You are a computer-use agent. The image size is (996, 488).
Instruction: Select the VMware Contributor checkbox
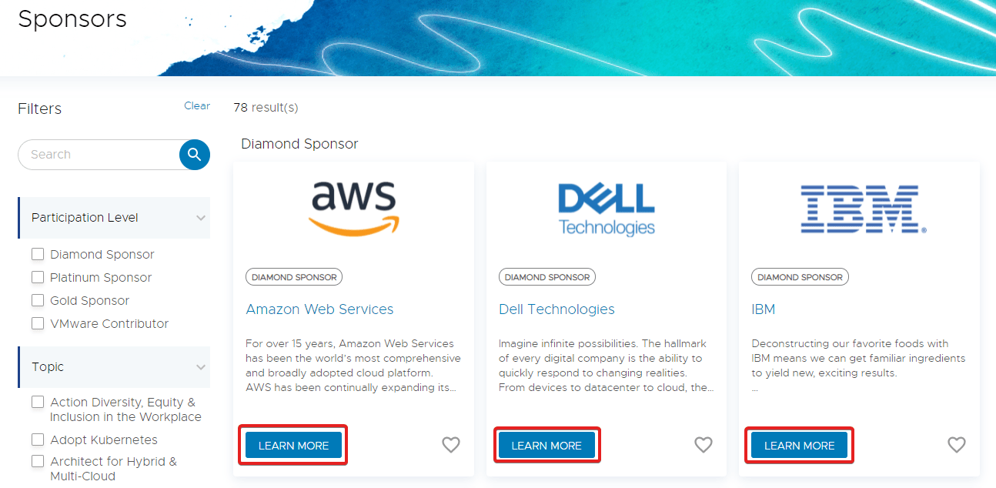[x=38, y=323]
